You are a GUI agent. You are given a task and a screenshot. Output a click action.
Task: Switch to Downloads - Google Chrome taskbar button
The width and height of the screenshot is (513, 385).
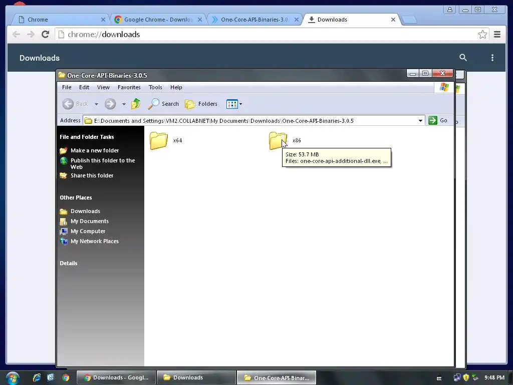[116, 377]
